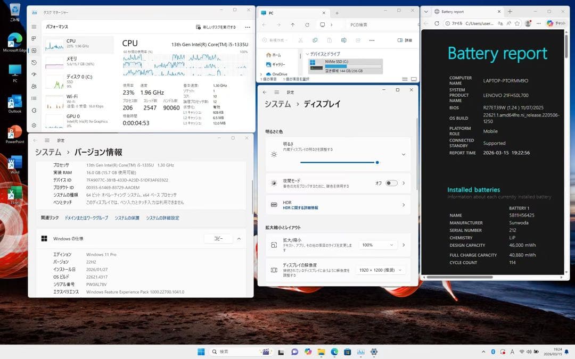Open New item dropdown in File Explorer
This screenshot has height=359, width=575.
tap(275, 40)
